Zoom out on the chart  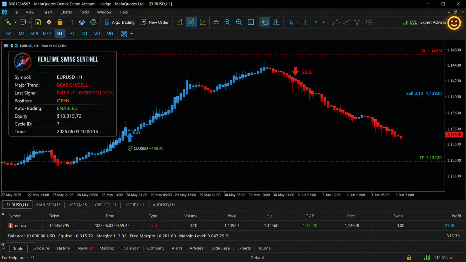[x=239, y=22]
